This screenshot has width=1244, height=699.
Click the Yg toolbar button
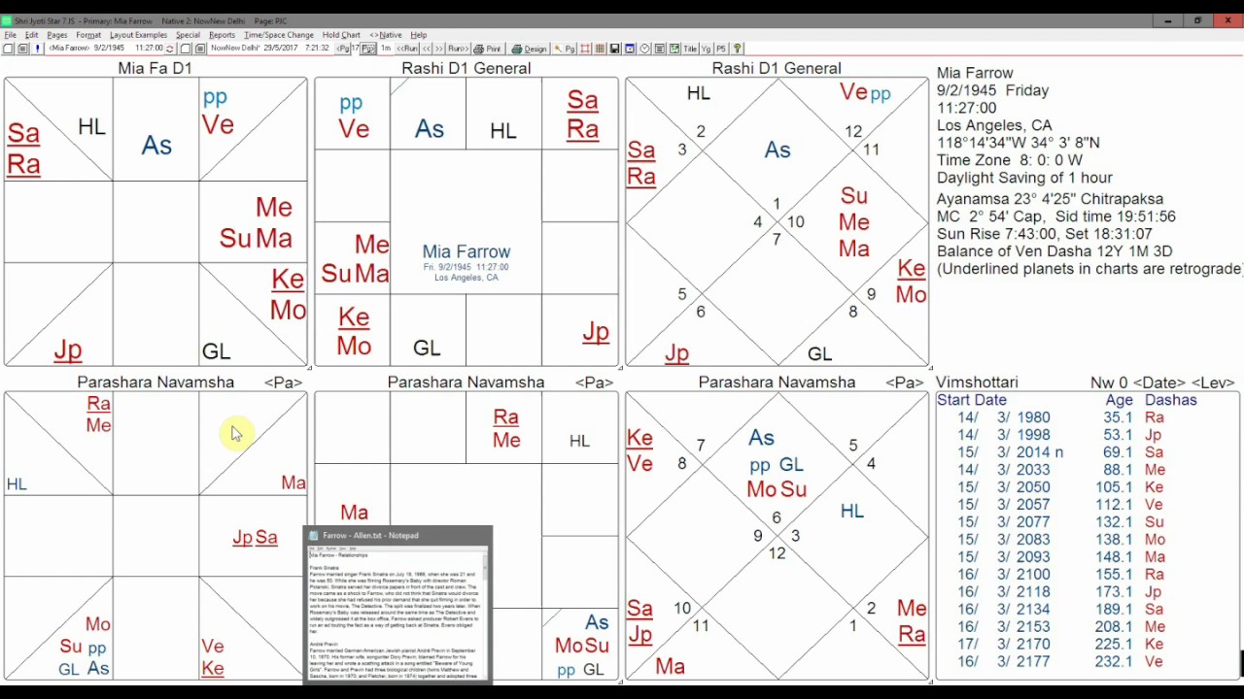(x=707, y=49)
